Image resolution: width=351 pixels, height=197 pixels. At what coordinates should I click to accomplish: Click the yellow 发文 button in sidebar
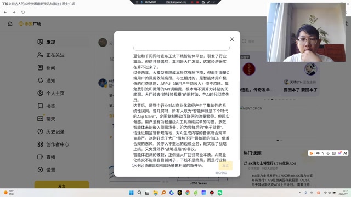coord(62,185)
